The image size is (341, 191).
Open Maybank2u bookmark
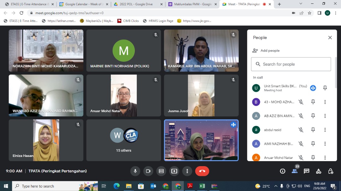click(97, 21)
